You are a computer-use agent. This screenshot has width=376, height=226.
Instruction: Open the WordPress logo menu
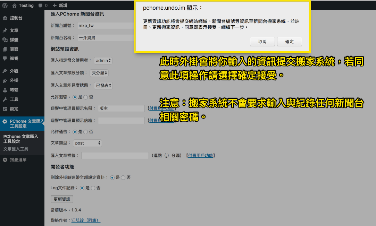[x=5, y=6]
